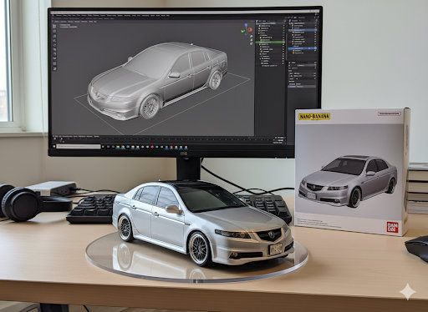Toggle visibility eye of green highlighted outliner row
Viewport: 428px width, 312px height.
283,42
